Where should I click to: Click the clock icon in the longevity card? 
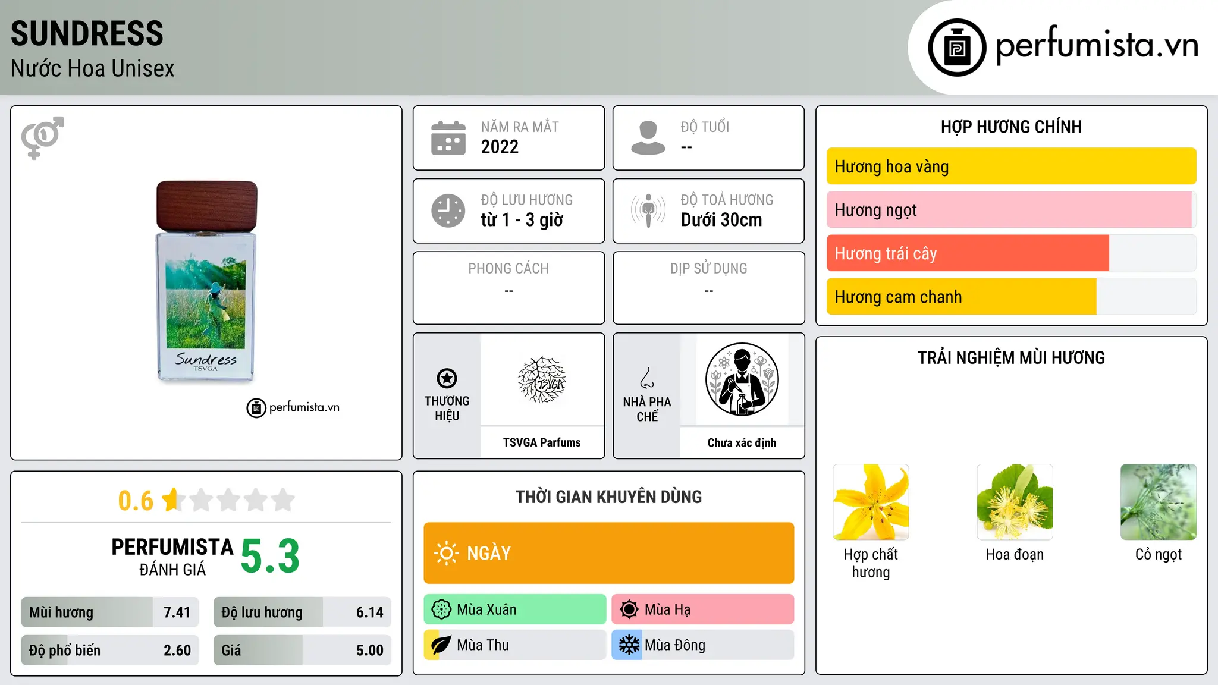[448, 210]
